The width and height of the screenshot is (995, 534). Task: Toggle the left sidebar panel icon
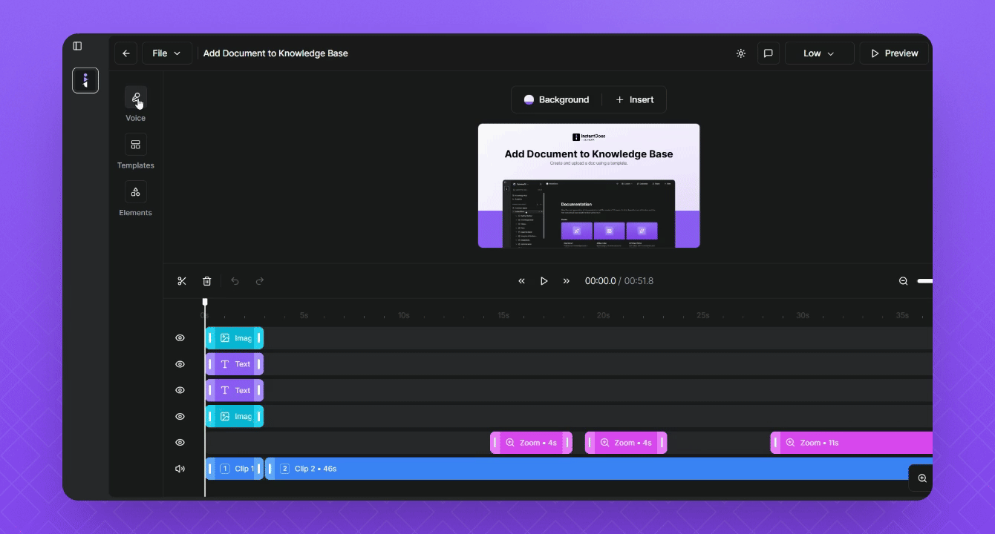pos(77,46)
